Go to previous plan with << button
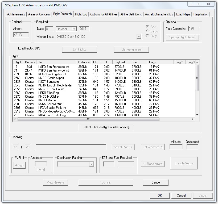This screenshot has height=204, width=218. (x=15, y=147)
